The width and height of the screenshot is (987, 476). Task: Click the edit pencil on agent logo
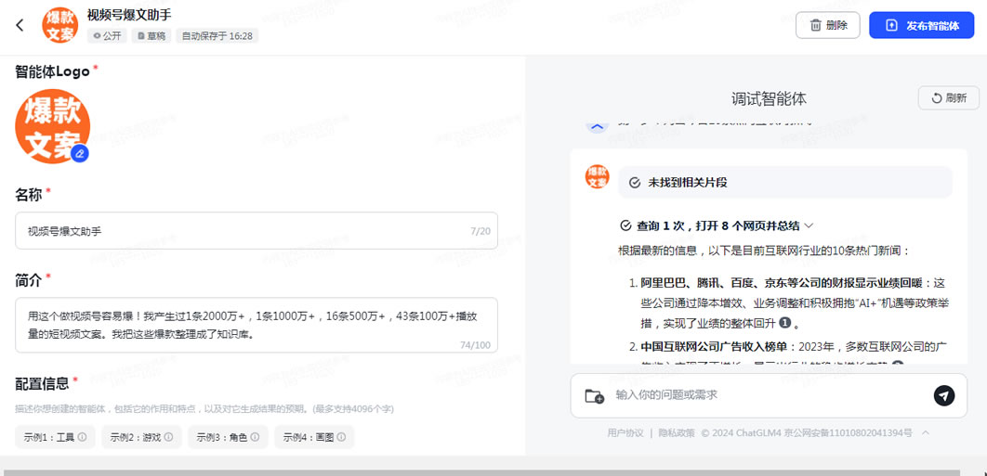pyautogui.click(x=81, y=153)
